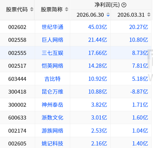The height and width of the screenshot is (148, 153).
Task: Open 世纪华通 stock link
Action: 52,27
